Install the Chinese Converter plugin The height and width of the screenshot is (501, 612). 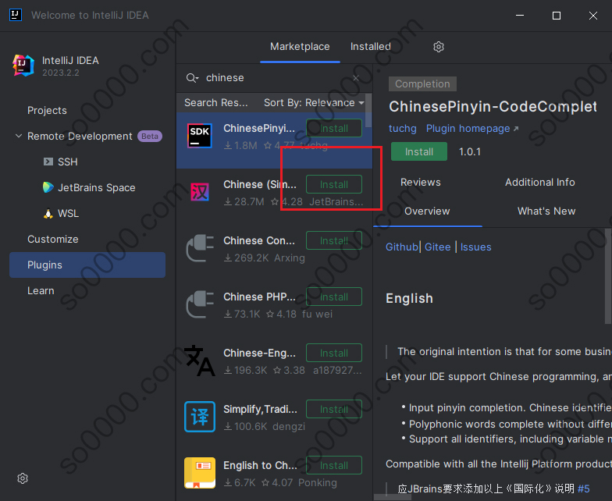coord(334,240)
